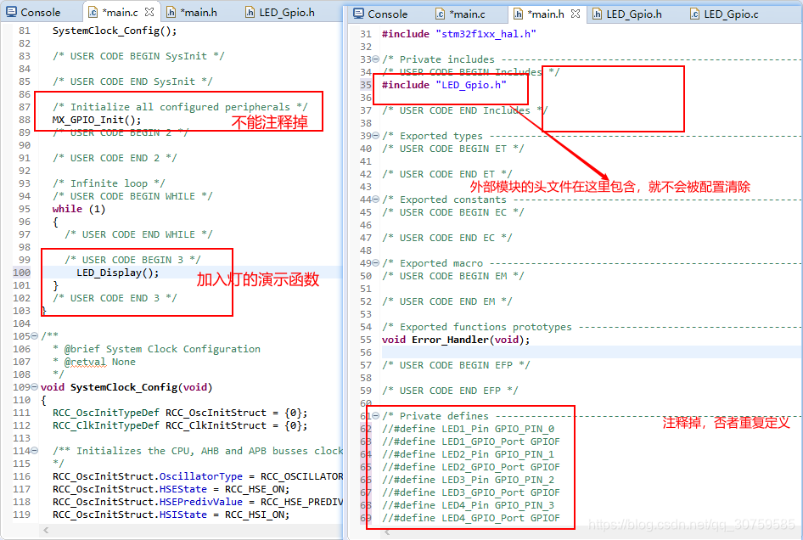This screenshot has width=803, height=540.
Task: Click Console monitor icon in left pane
Action: [11, 12]
